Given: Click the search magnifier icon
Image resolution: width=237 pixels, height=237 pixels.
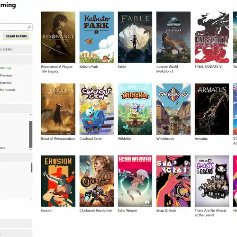Looking at the screenshot, I should [29, 27].
